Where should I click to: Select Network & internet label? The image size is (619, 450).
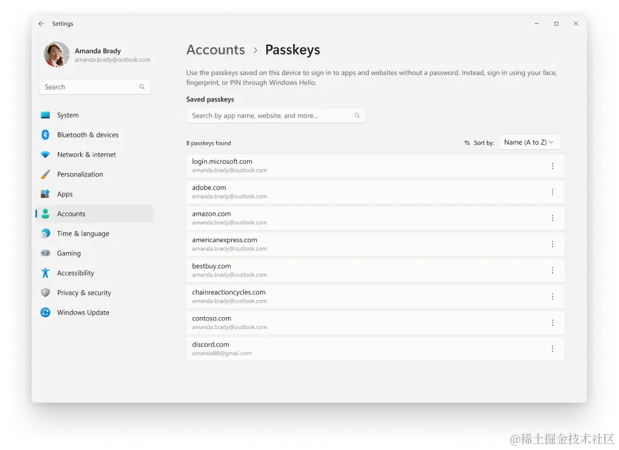pyautogui.click(x=87, y=155)
